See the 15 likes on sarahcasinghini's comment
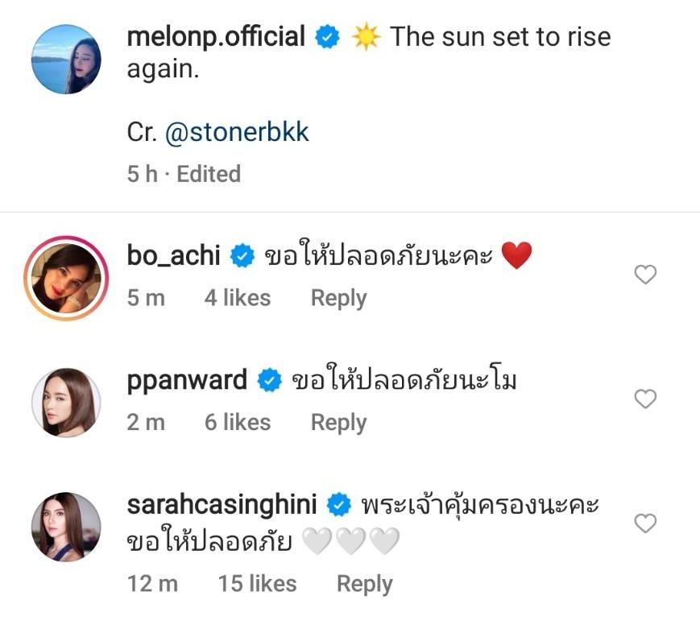Viewport: 700px width, 629px height. [257, 584]
